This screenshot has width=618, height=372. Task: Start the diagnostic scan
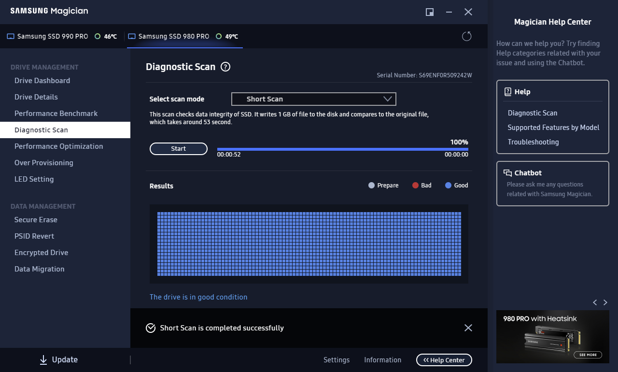(x=179, y=149)
